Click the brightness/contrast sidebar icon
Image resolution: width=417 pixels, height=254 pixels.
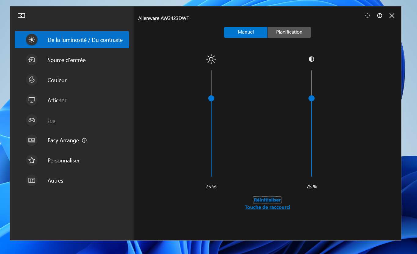32,40
